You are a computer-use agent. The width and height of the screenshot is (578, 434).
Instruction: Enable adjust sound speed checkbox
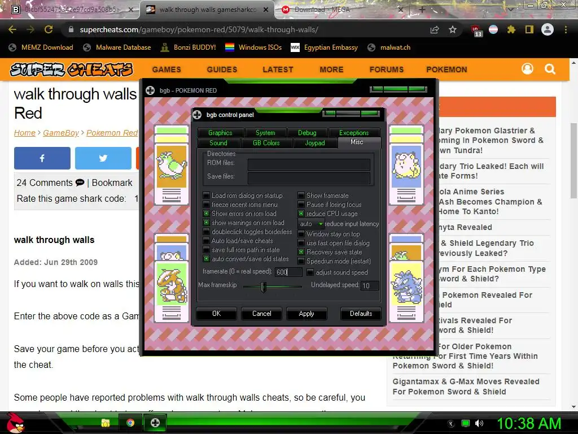310,272
